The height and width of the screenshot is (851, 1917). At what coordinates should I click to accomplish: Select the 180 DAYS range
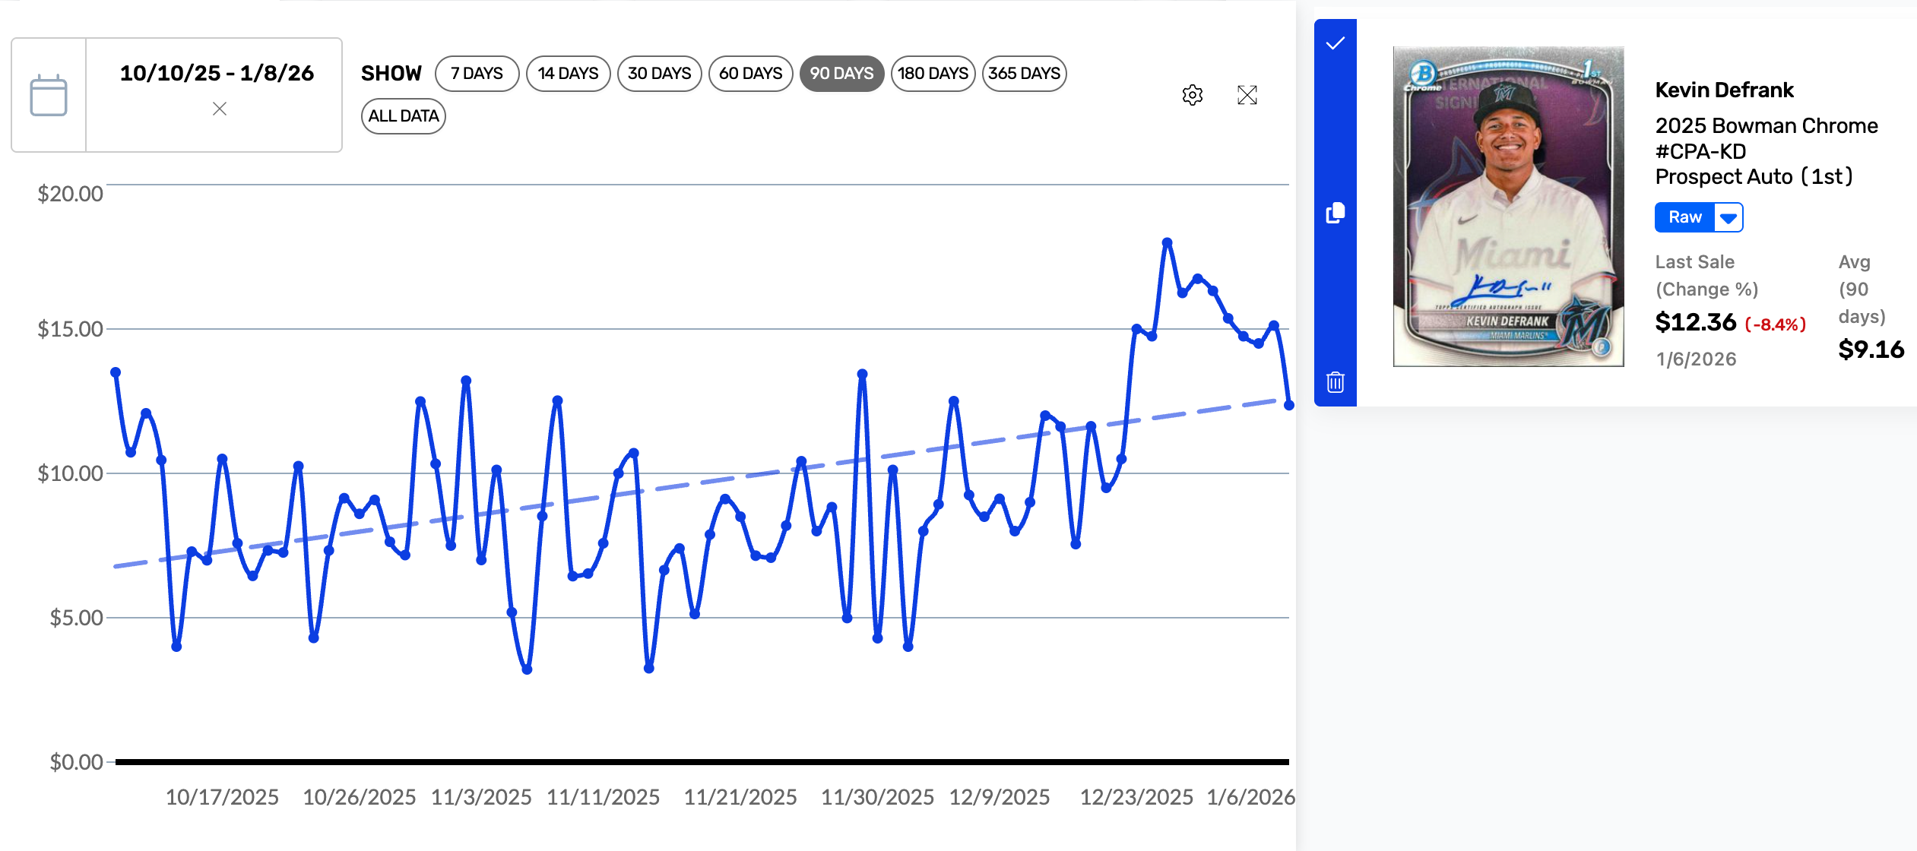click(933, 74)
